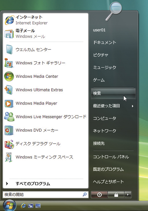The height and width of the screenshot is (211, 148).
Task: Click the power sleep button
Action: coord(99,194)
